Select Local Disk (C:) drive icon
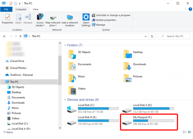 click(x=72, y=109)
